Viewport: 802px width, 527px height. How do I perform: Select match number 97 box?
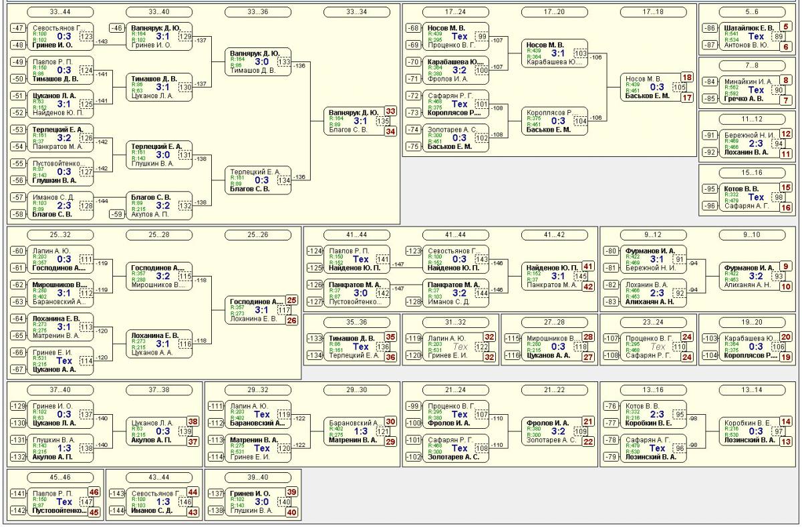[778, 431]
